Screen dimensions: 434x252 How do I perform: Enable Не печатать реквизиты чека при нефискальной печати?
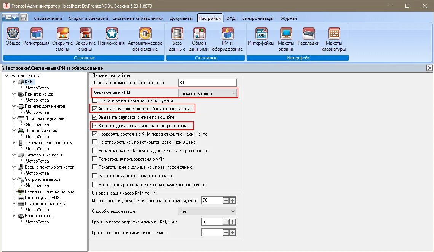[x=94, y=185]
